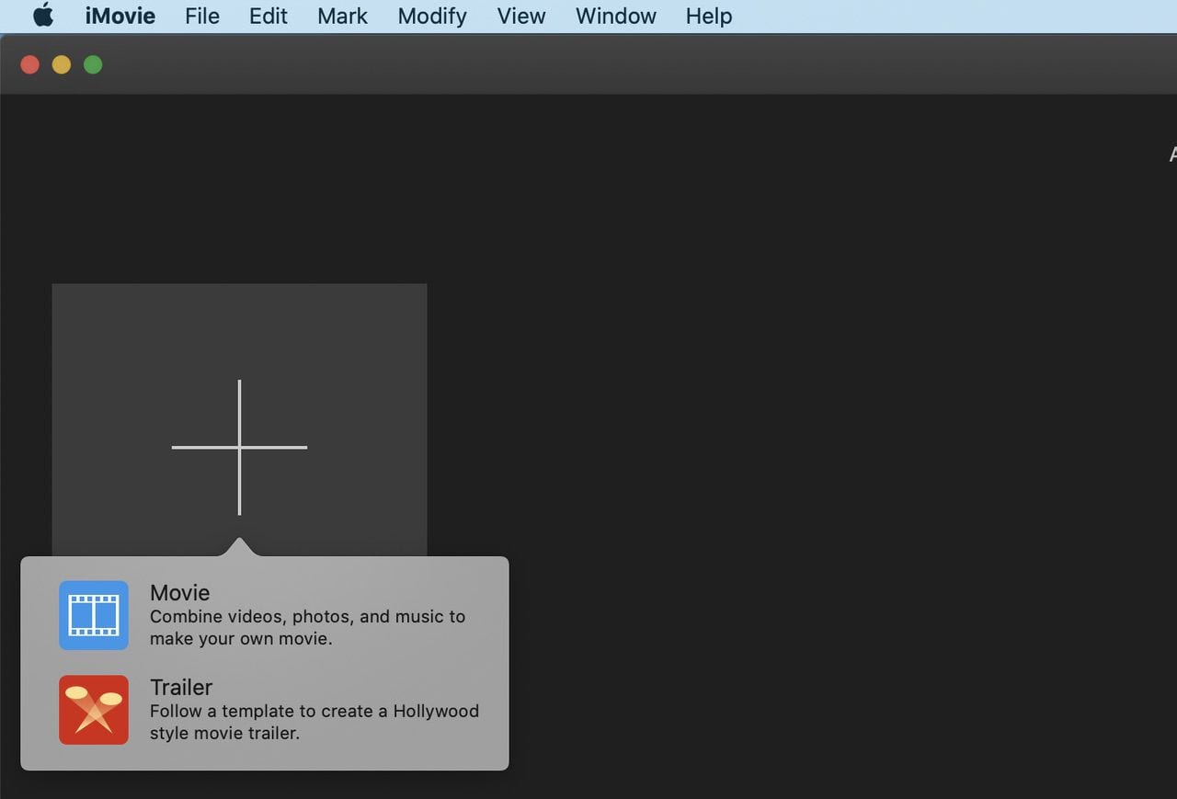Click the cut-off 'A' label at right edge
The height and width of the screenshot is (799, 1177).
pyautogui.click(x=1172, y=154)
